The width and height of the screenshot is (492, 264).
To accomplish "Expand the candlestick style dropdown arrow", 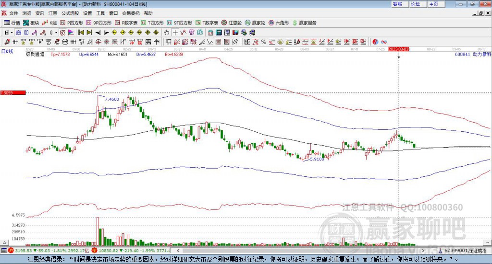I will pos(56,33).
